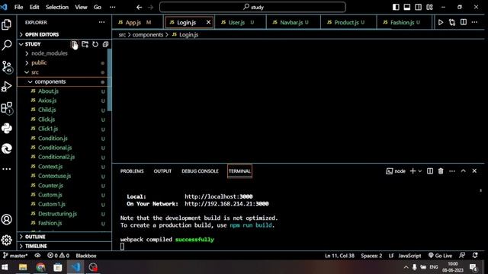Screen dimensions: 488x274
Task: Create a new folder in STUDY
Action: pyautogui.click(x=85, y=44)
